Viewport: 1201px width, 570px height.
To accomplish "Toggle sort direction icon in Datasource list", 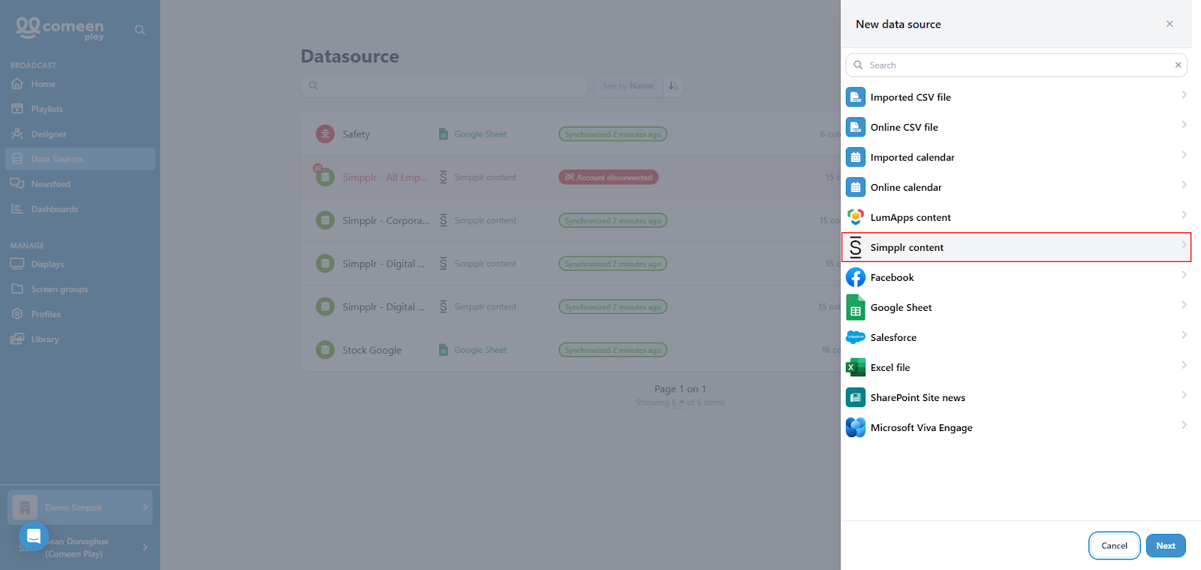I will click(x=673, y=86).
